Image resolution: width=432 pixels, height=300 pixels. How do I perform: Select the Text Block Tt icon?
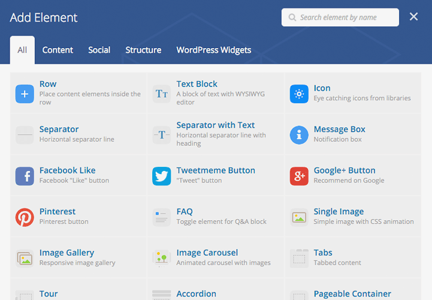161,94
